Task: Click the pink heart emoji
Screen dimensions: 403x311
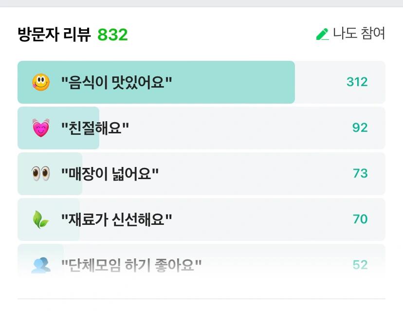Action: tap(41, 128)
